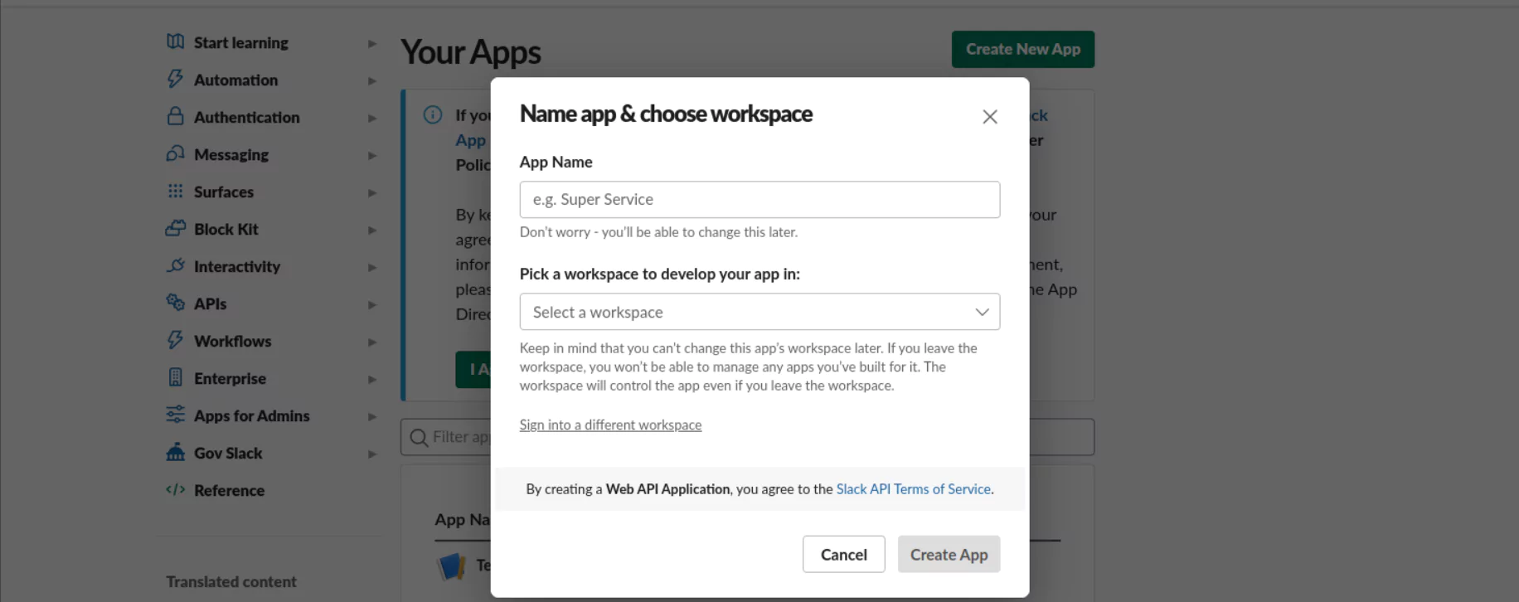
Task: Click the Block Kit icon
Action: 175,228
